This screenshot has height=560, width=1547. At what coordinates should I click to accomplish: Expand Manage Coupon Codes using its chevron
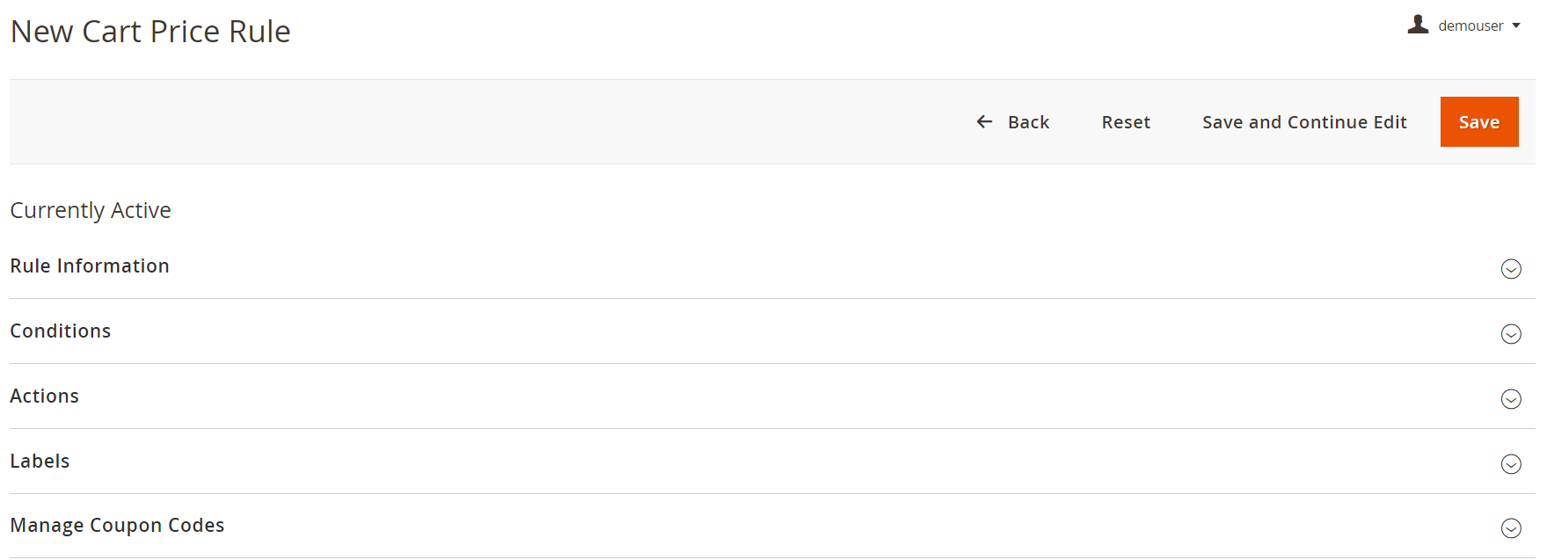(x=1511, y=528)
